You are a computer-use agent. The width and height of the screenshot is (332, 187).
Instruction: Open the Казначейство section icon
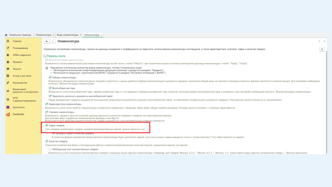click(x=8, y=83)
